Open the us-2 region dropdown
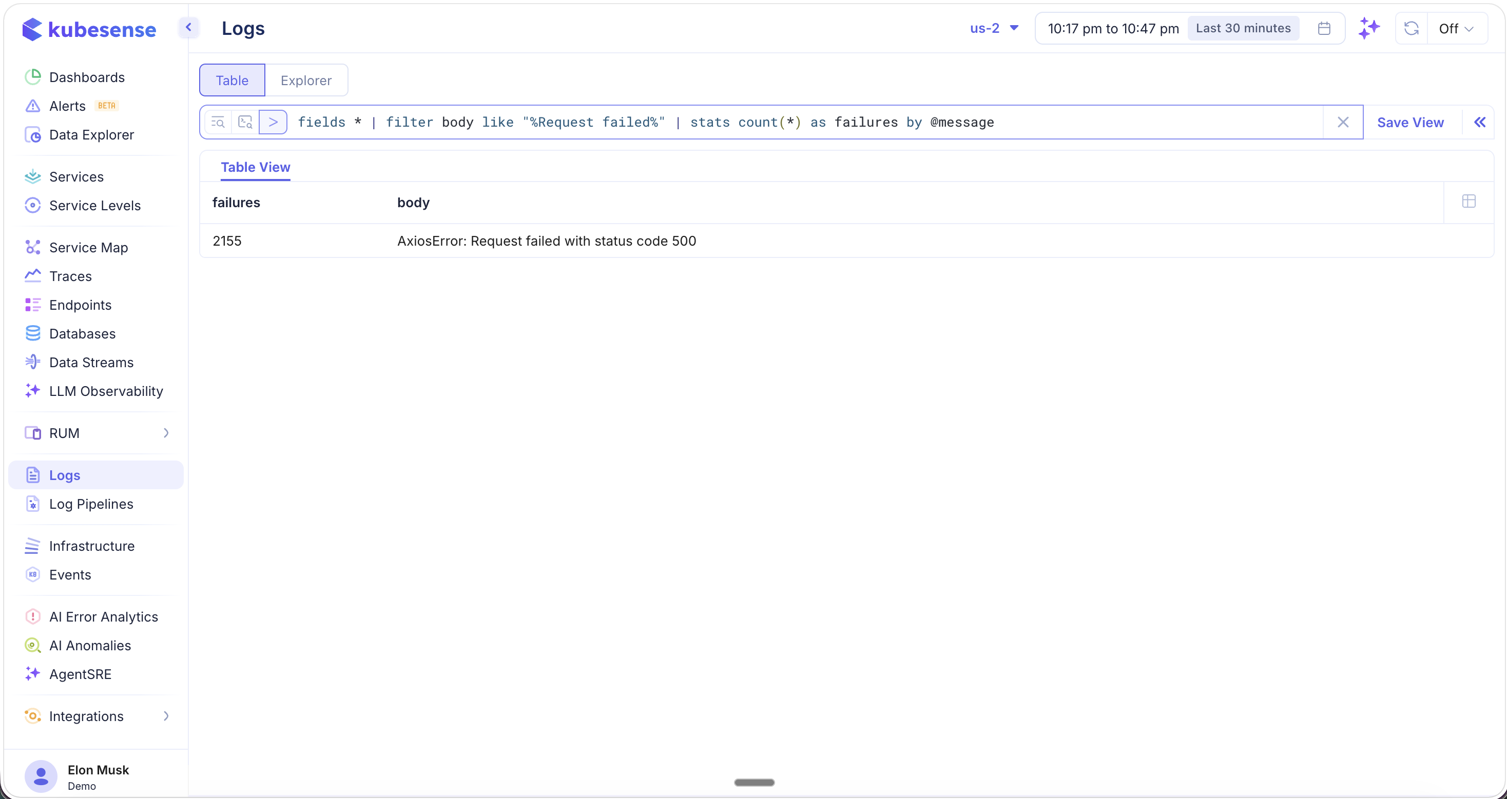 993,28
